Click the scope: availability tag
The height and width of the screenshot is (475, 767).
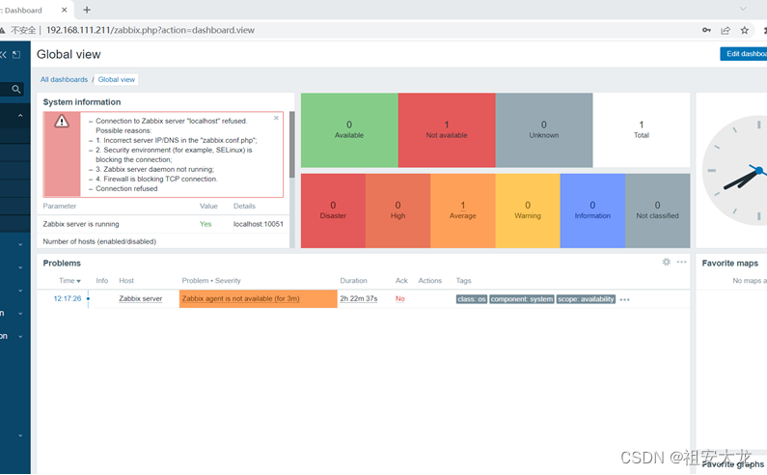(x=586, y=298)
